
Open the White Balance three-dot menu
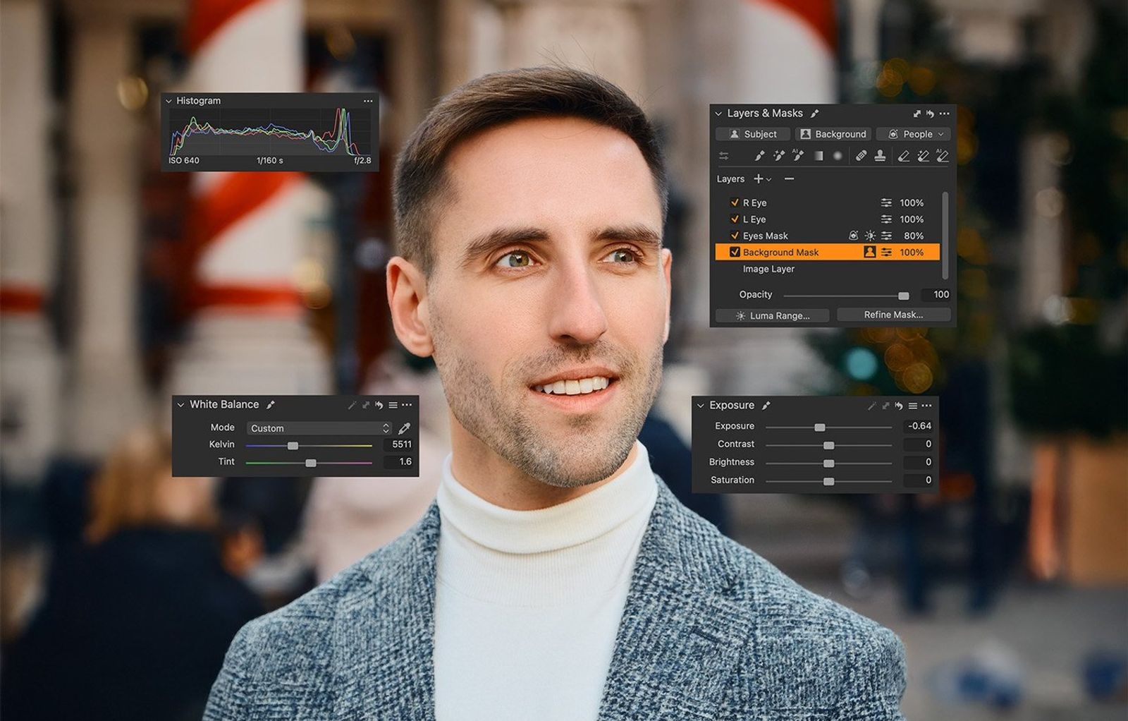407,405
